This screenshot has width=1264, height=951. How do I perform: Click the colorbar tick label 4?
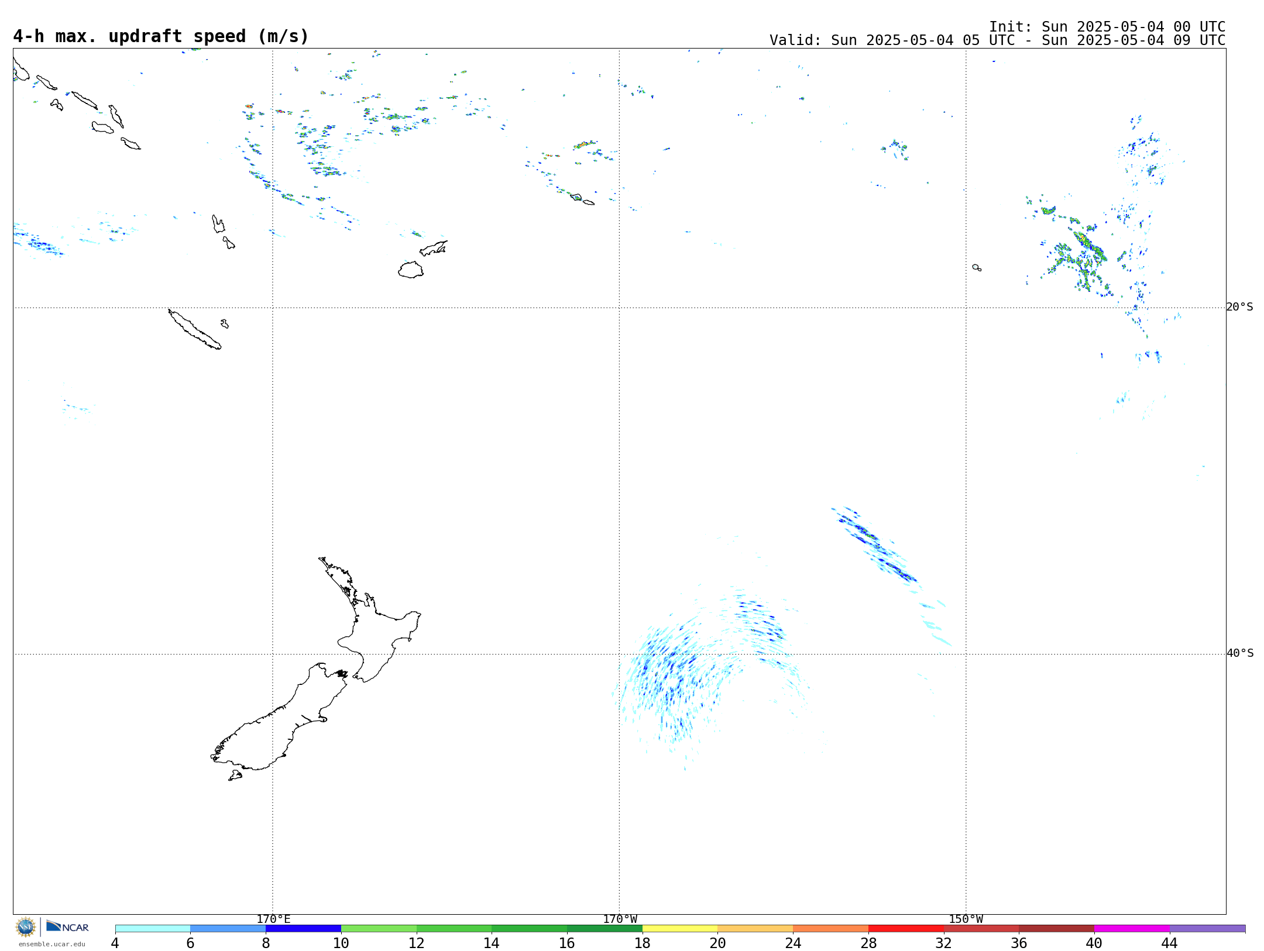[115, 943]
